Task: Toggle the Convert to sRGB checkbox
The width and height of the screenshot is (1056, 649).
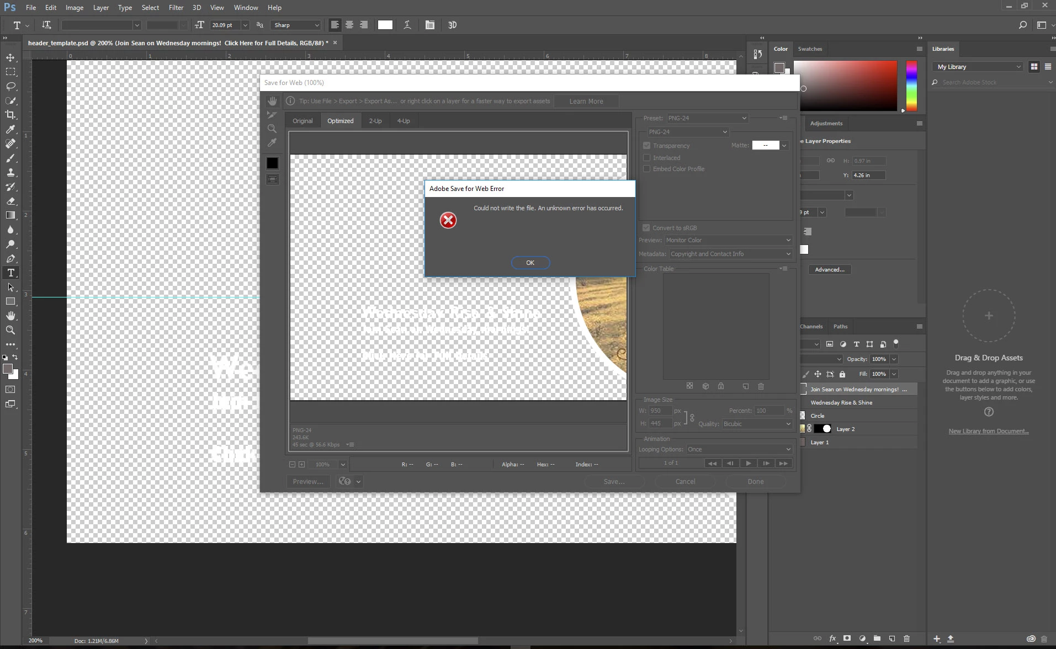Action: click(646, 228)
